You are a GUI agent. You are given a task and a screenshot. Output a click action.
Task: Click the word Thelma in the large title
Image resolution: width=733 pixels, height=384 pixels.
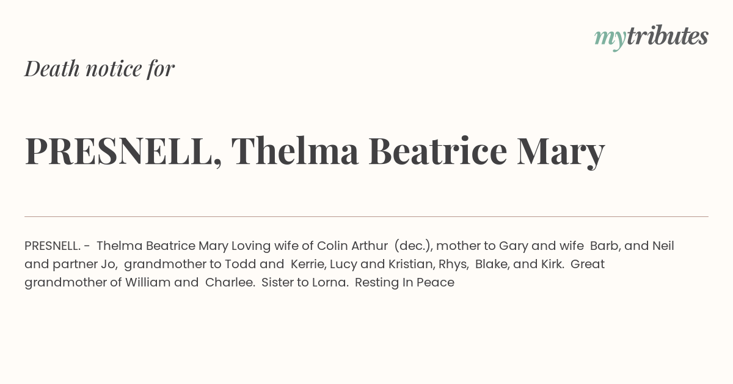[x=295, y=151]
